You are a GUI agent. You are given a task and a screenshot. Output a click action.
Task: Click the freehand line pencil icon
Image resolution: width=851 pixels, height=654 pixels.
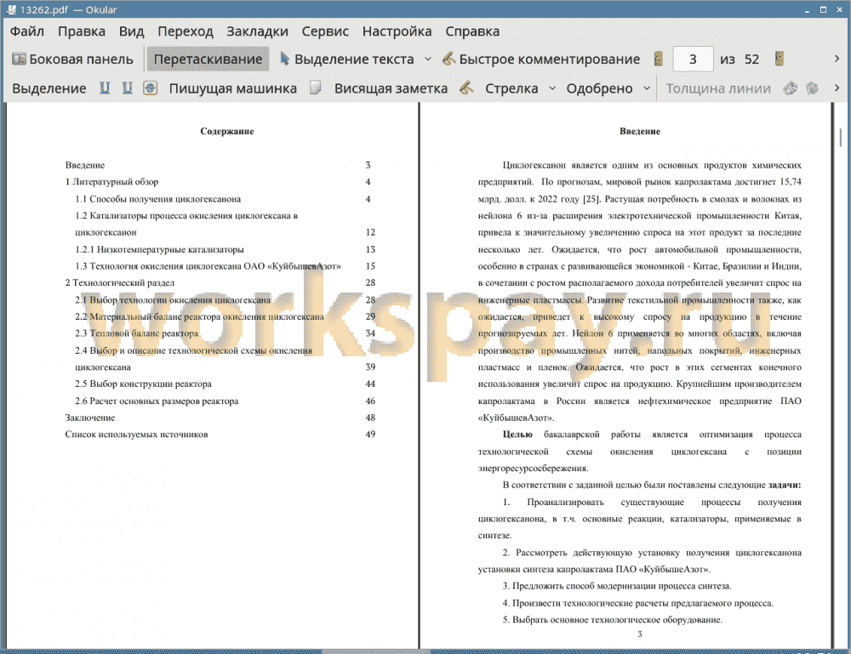pos(466,88)
